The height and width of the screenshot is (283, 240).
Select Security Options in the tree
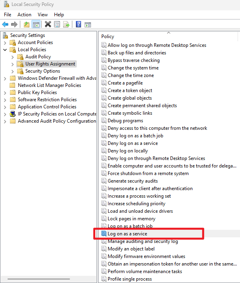(x=43, y=71)
